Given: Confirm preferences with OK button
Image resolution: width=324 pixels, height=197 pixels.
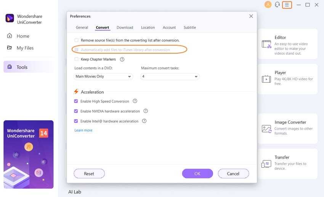Looking at the screenshot, I should (197, 173).
